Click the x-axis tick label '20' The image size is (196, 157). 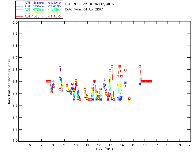(x=190, y=145)
